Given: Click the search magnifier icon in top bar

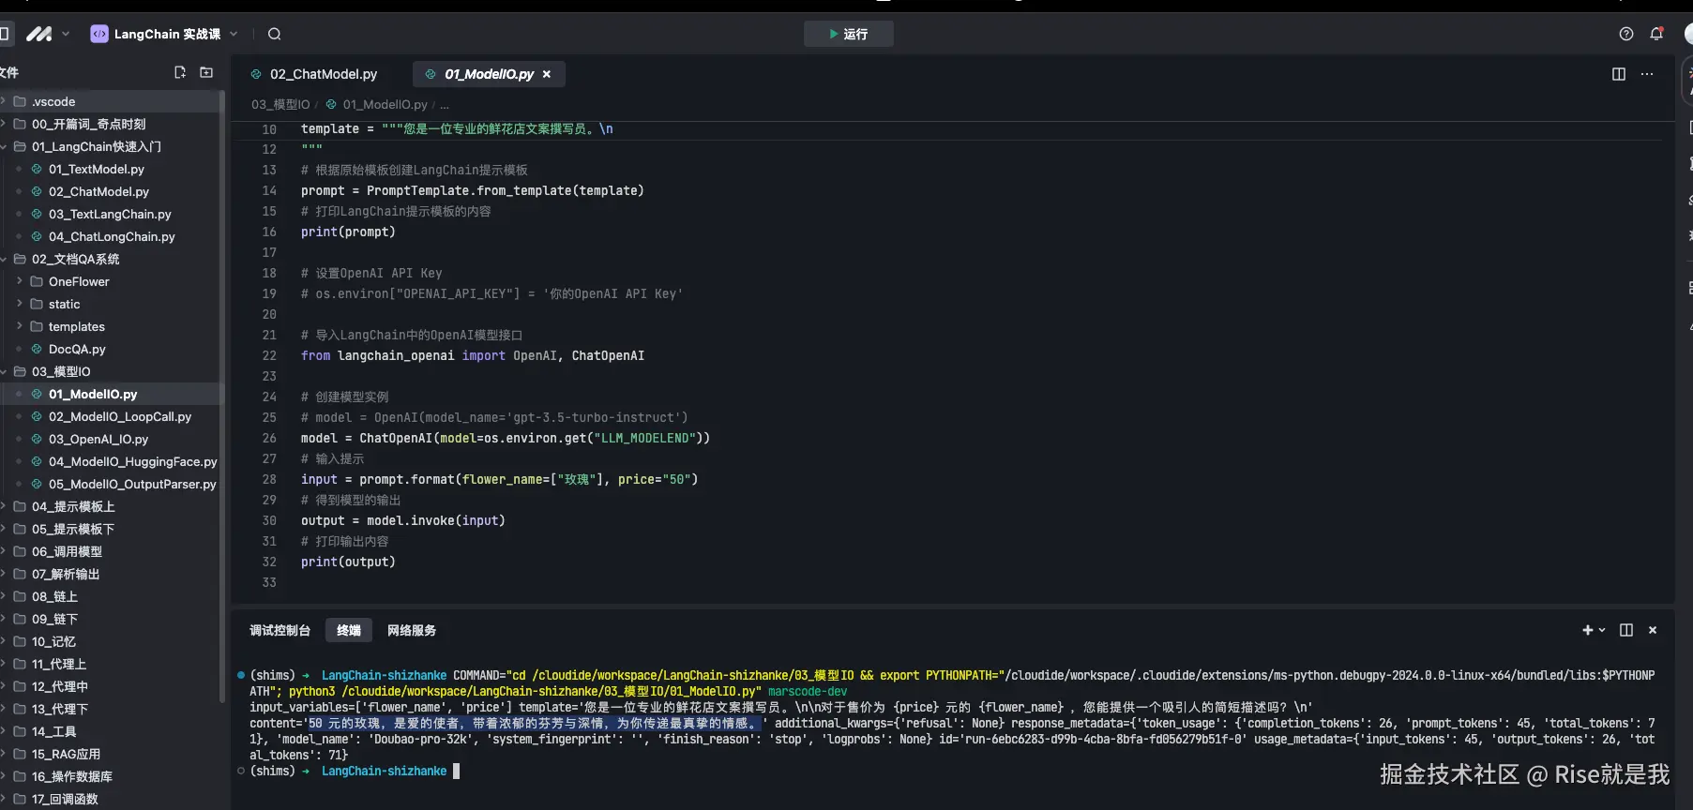Looking at the screenshot, I should coord(274,34).
